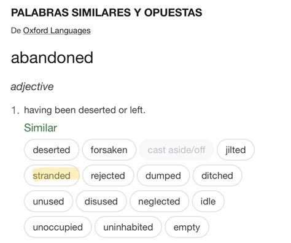291x243 pixels.
Task: Select the 'forsaken' synonym chip
Action: point(109,150)
